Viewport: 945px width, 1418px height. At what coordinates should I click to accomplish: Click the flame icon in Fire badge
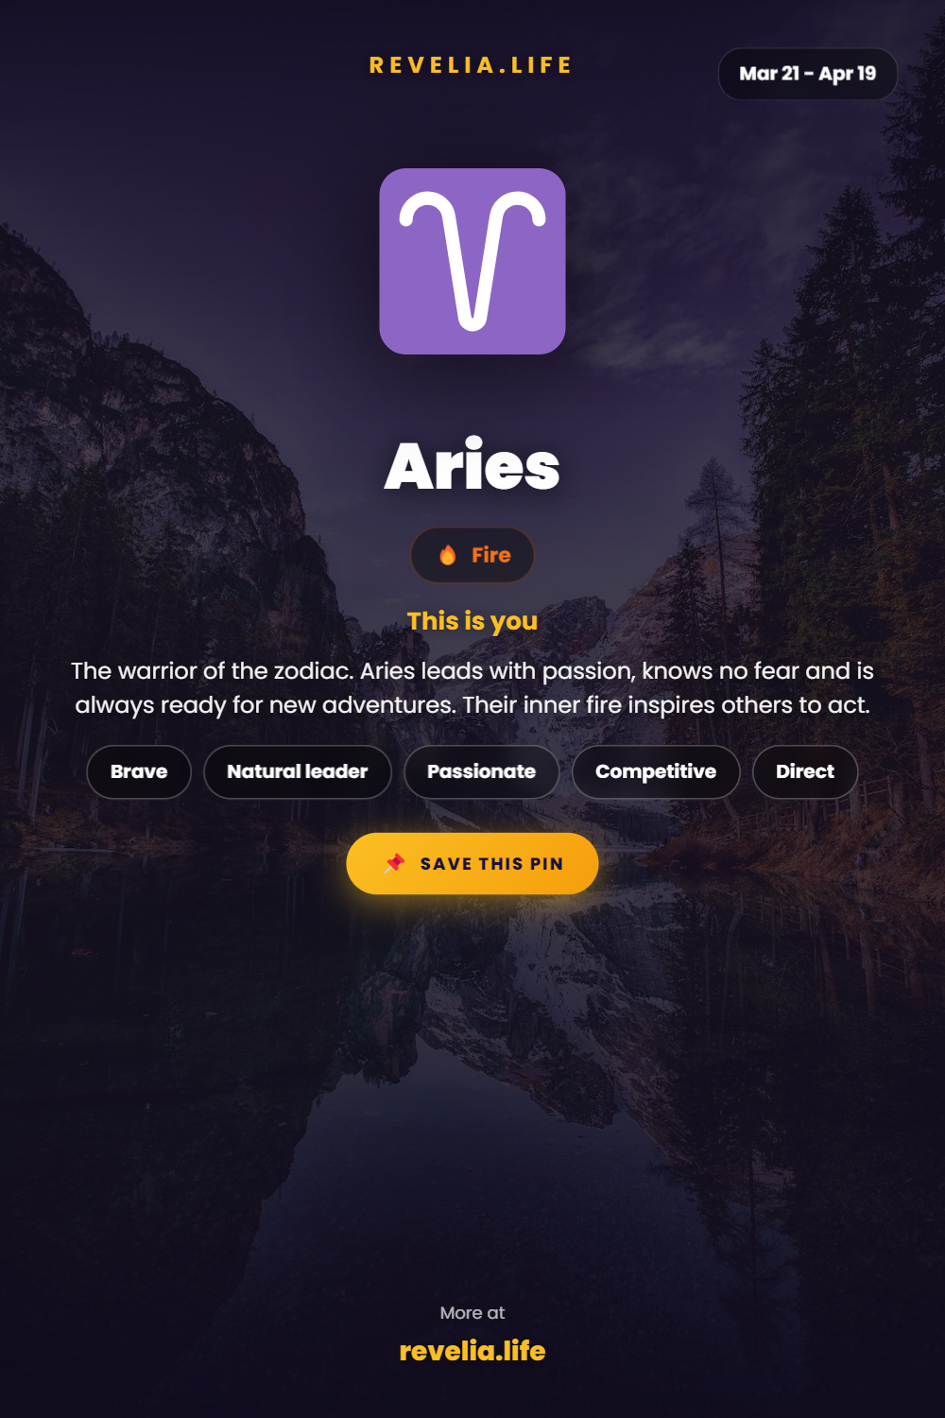[448, 555]
